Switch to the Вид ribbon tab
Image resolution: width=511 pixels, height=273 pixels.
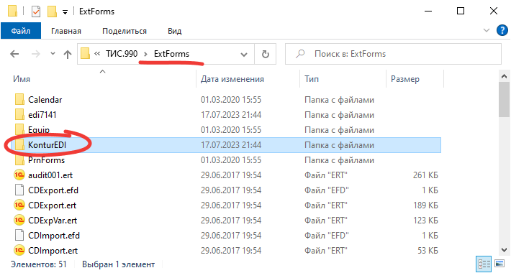[174, 31]
